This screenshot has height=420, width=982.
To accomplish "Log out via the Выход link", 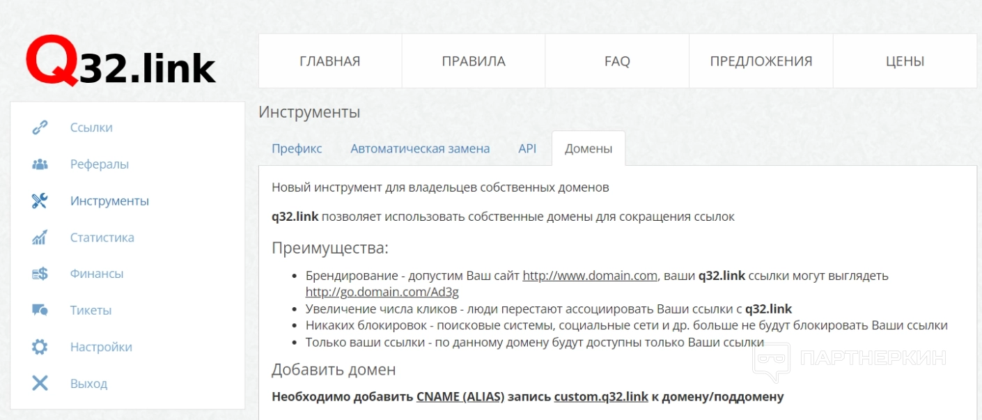I will point(88,383).
